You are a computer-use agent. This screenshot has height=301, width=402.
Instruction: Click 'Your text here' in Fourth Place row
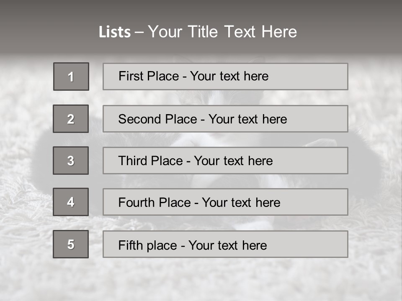[x=241, y=203]
